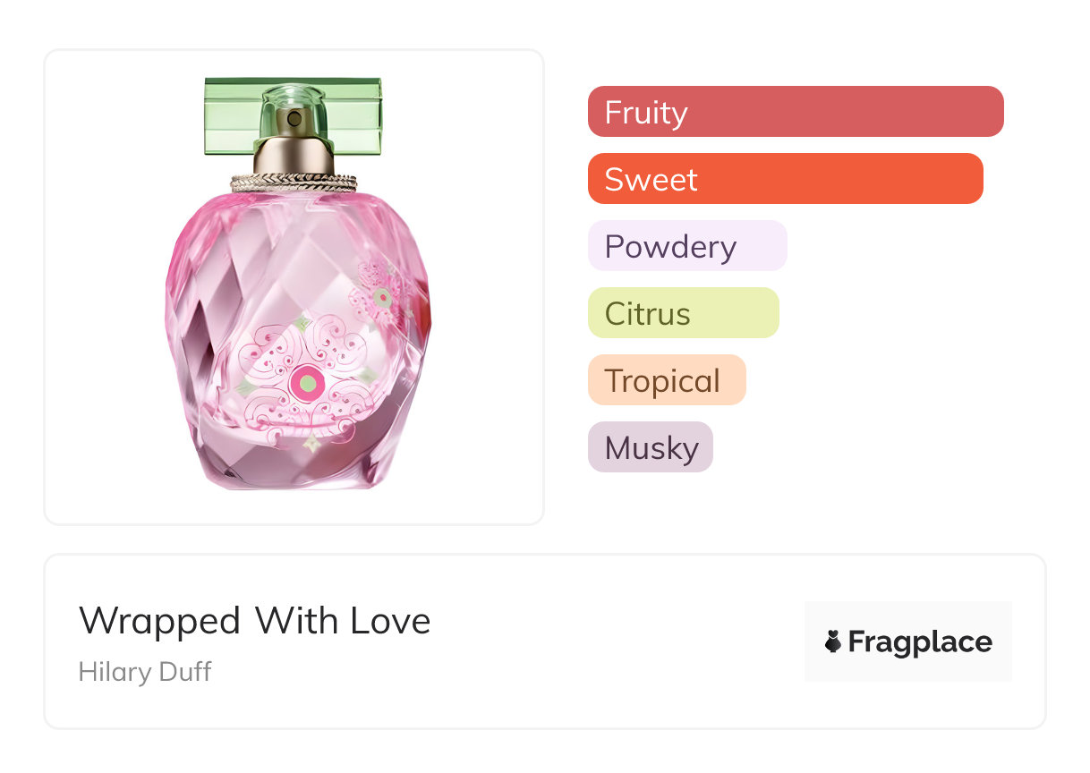Click the small flower emblem on bottle
Screen dimensions: 1090x773
(x=382, y=295)
